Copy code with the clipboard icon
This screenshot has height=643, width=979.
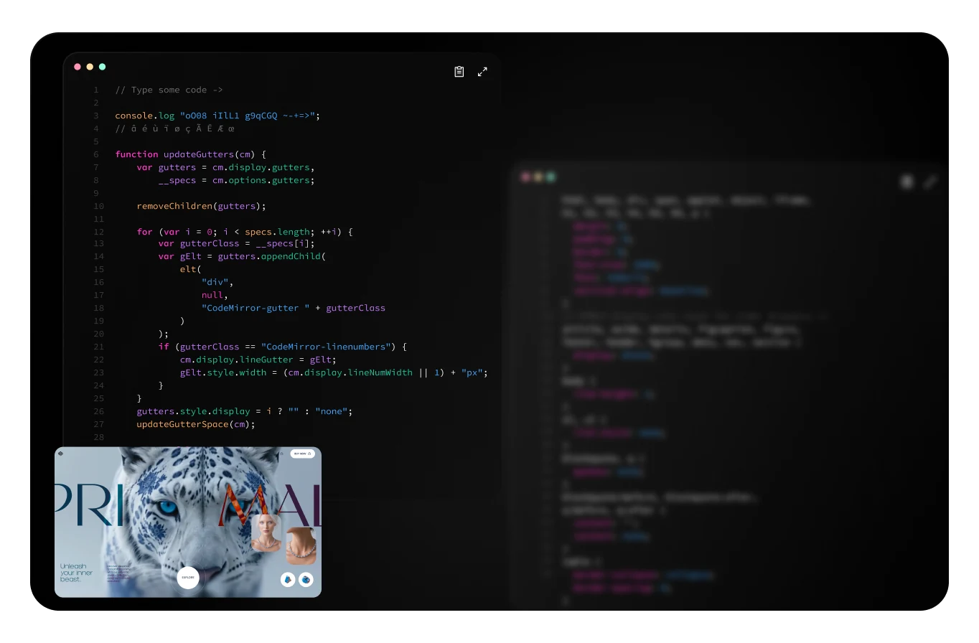pos(459,72)
